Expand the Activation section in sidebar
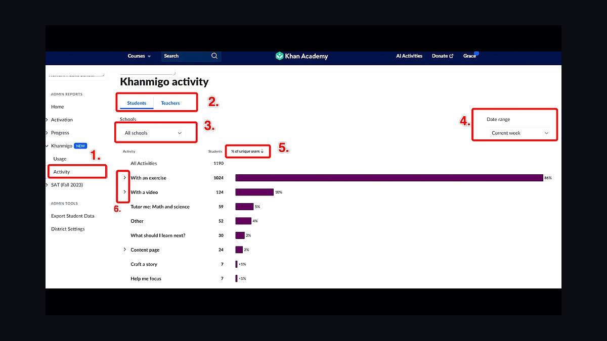Image resolution: width=607 pixels, height=341 pixels. tap(47, 120)
